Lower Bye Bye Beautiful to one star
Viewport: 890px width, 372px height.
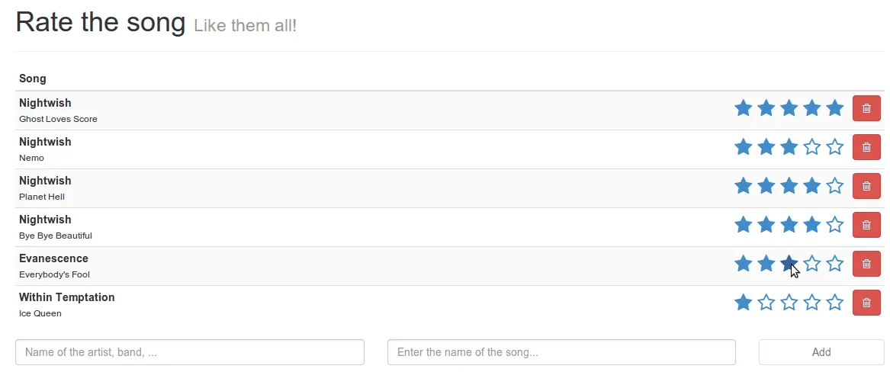point(744,225)
